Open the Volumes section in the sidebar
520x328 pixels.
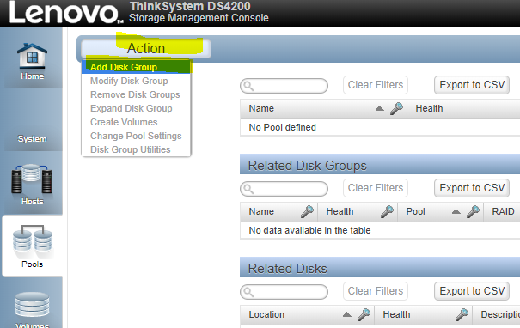[x=32, y=308]
